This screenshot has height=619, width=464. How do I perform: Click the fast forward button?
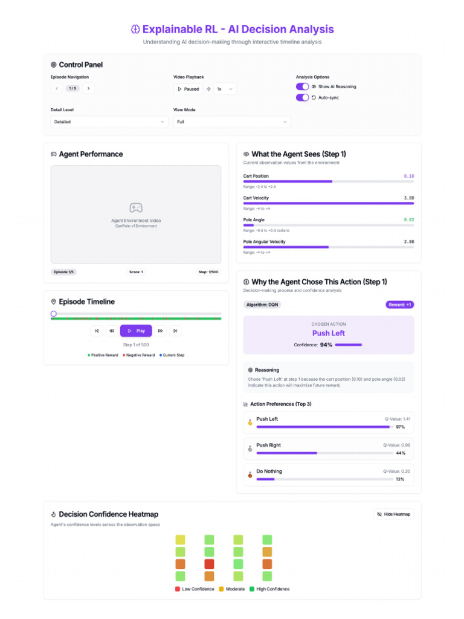click(160, 331)
